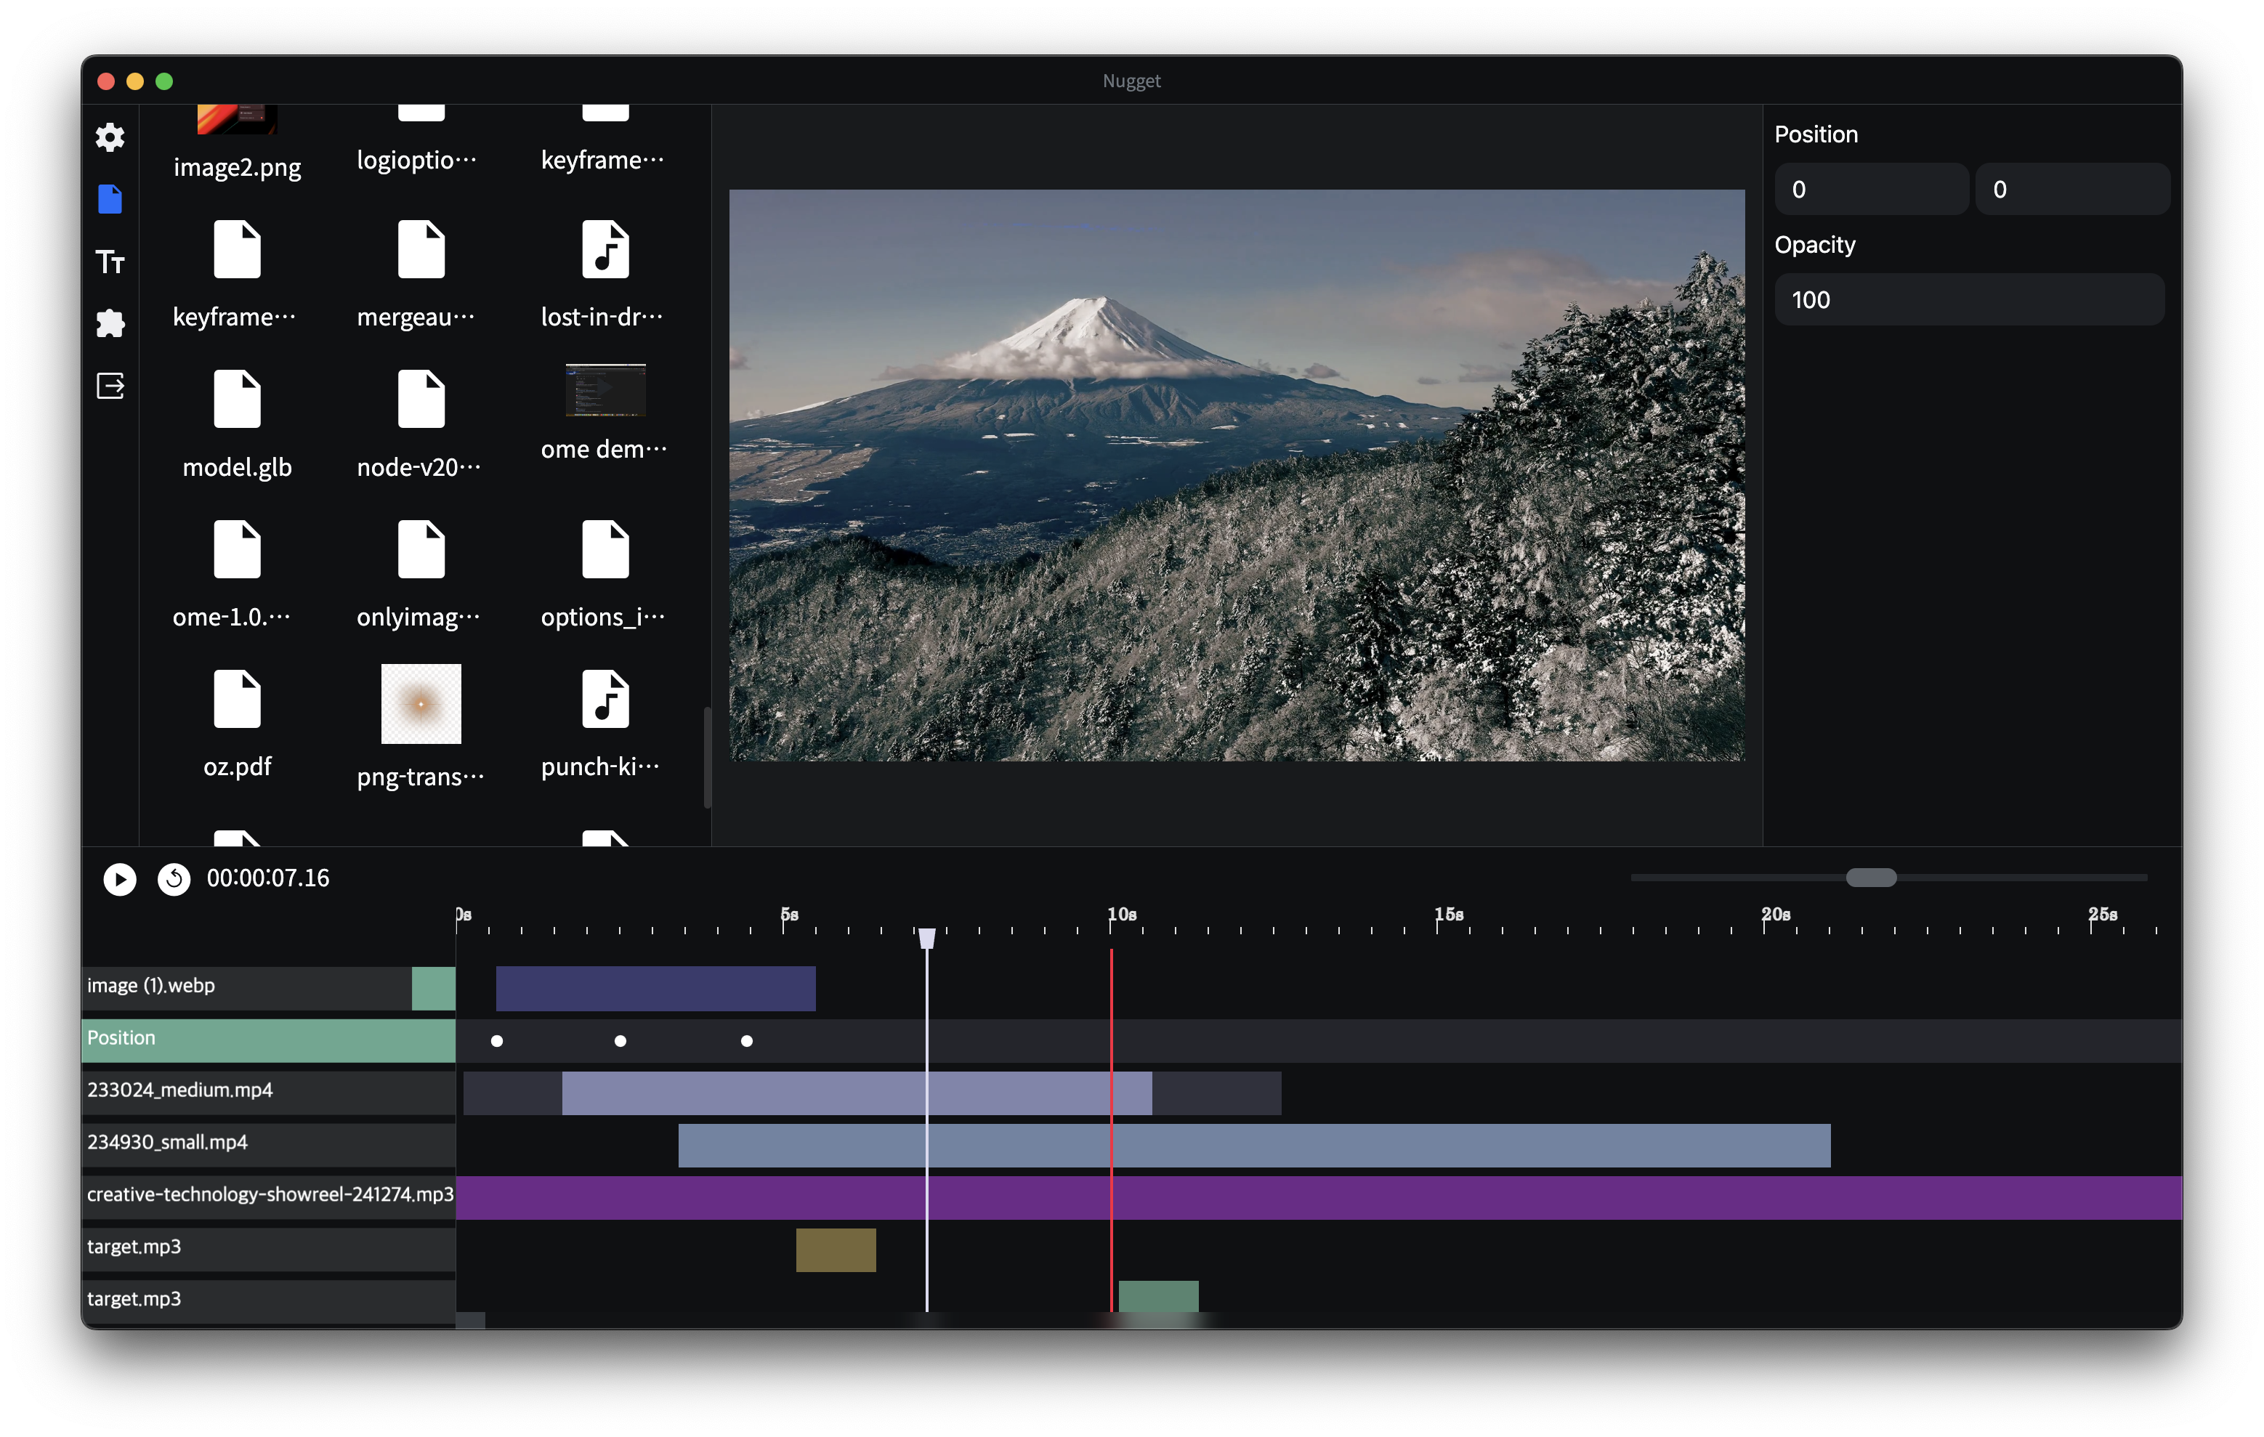Image resolution: width=2264 pixels, height=1437 pixels.
Task: Reset playback with the rewind icon
Action: click(174, 879)
